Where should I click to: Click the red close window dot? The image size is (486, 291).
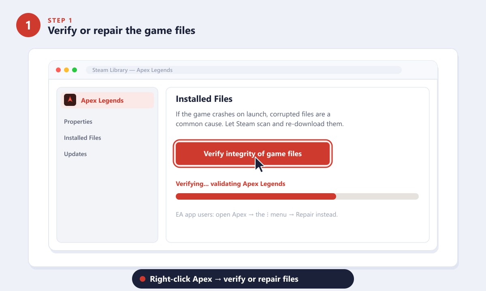coord(58,70)
